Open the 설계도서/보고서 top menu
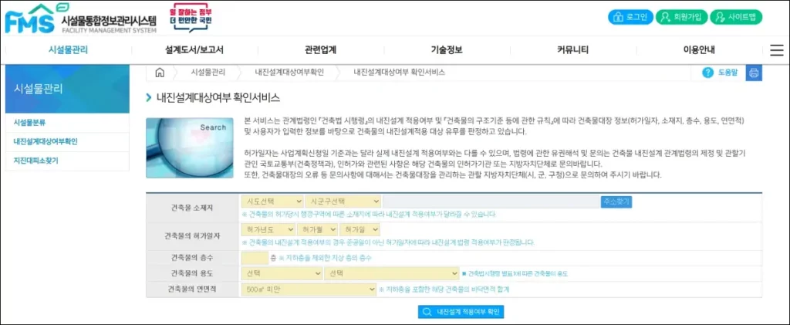The image size is (790, 325). (194, 50)
